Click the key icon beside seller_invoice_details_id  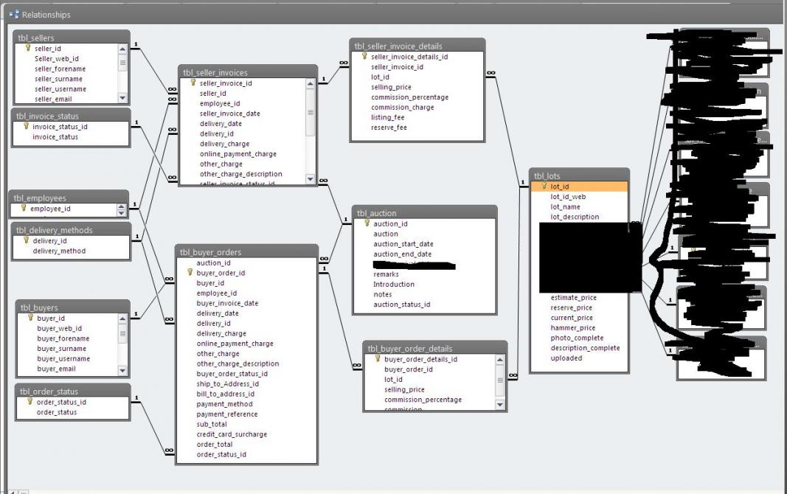364,56
